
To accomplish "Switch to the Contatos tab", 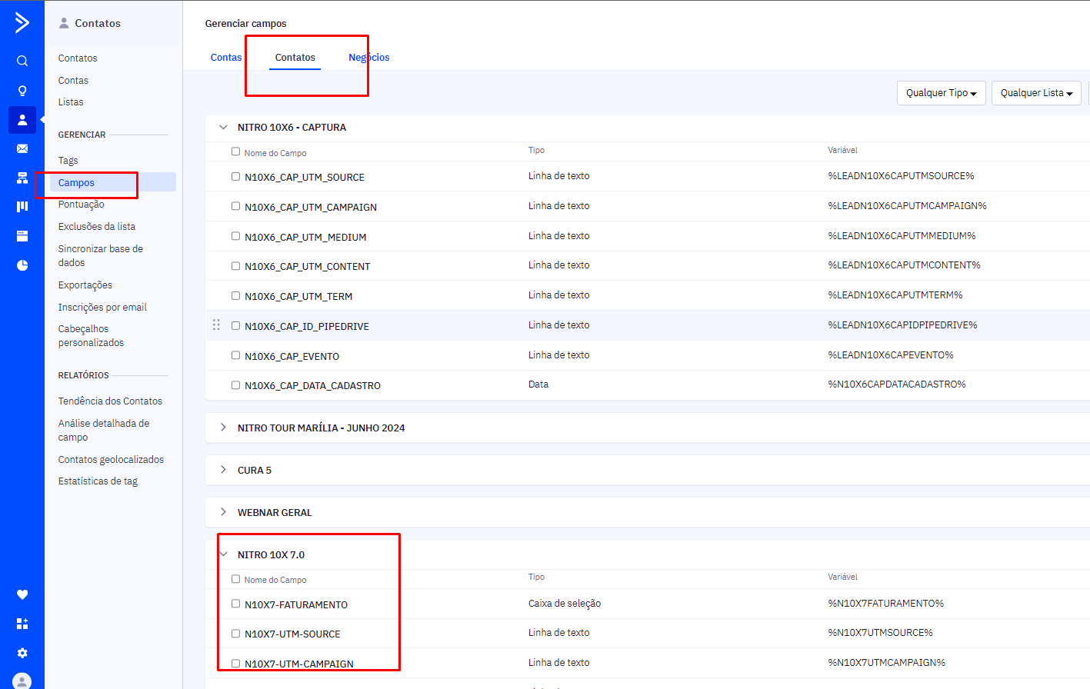I will 295,58.
